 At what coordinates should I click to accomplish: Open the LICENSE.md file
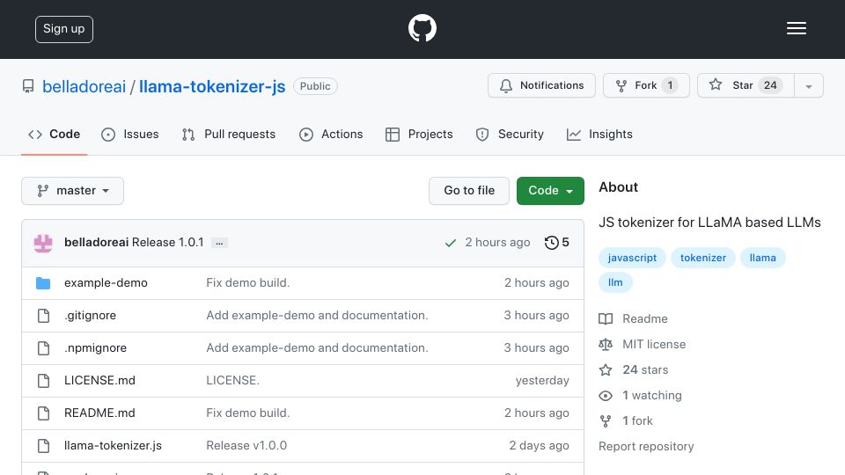pos(99,380)
